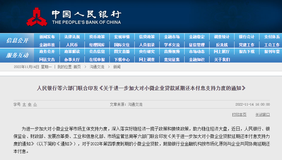The image size is (282, 160).
Task: Open 央行研究 section
Action: 147,52
